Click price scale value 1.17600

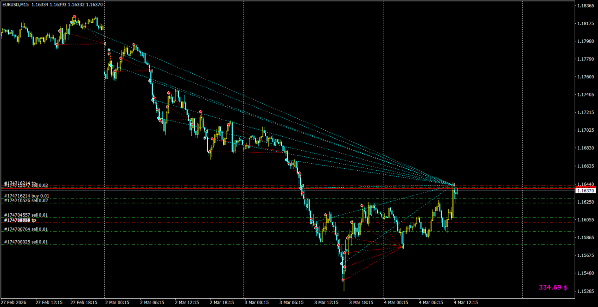tap(586, 77)
